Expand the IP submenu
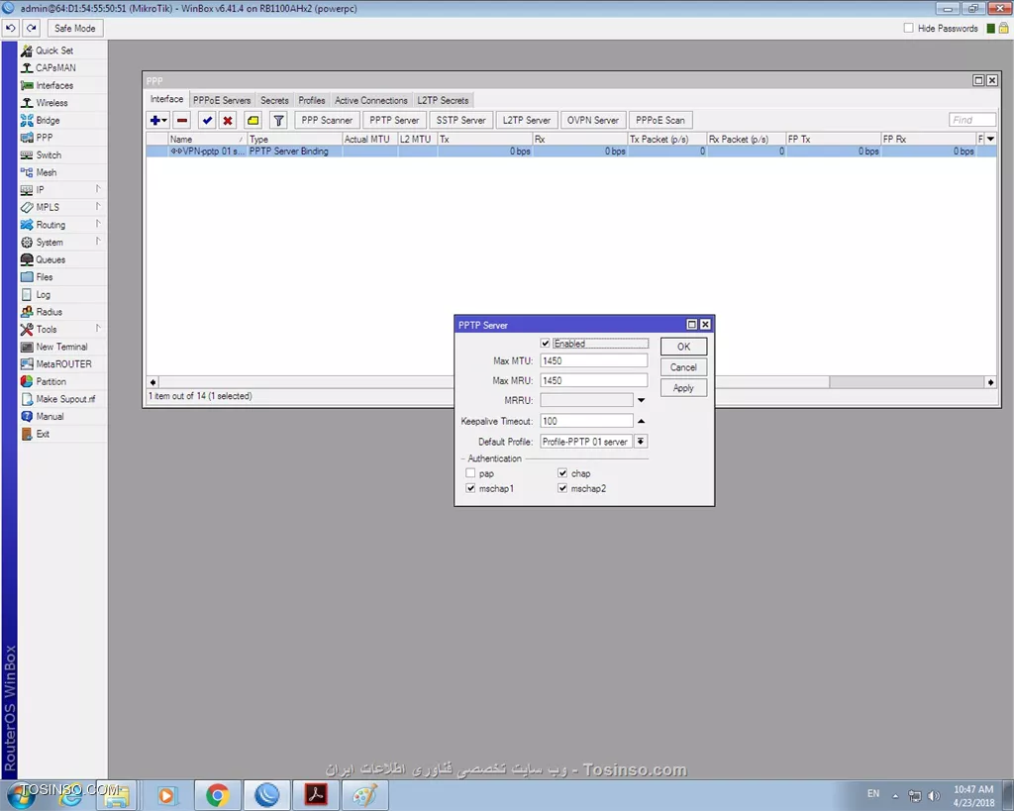Screen dimensions: 1014x811 (98, 189)
